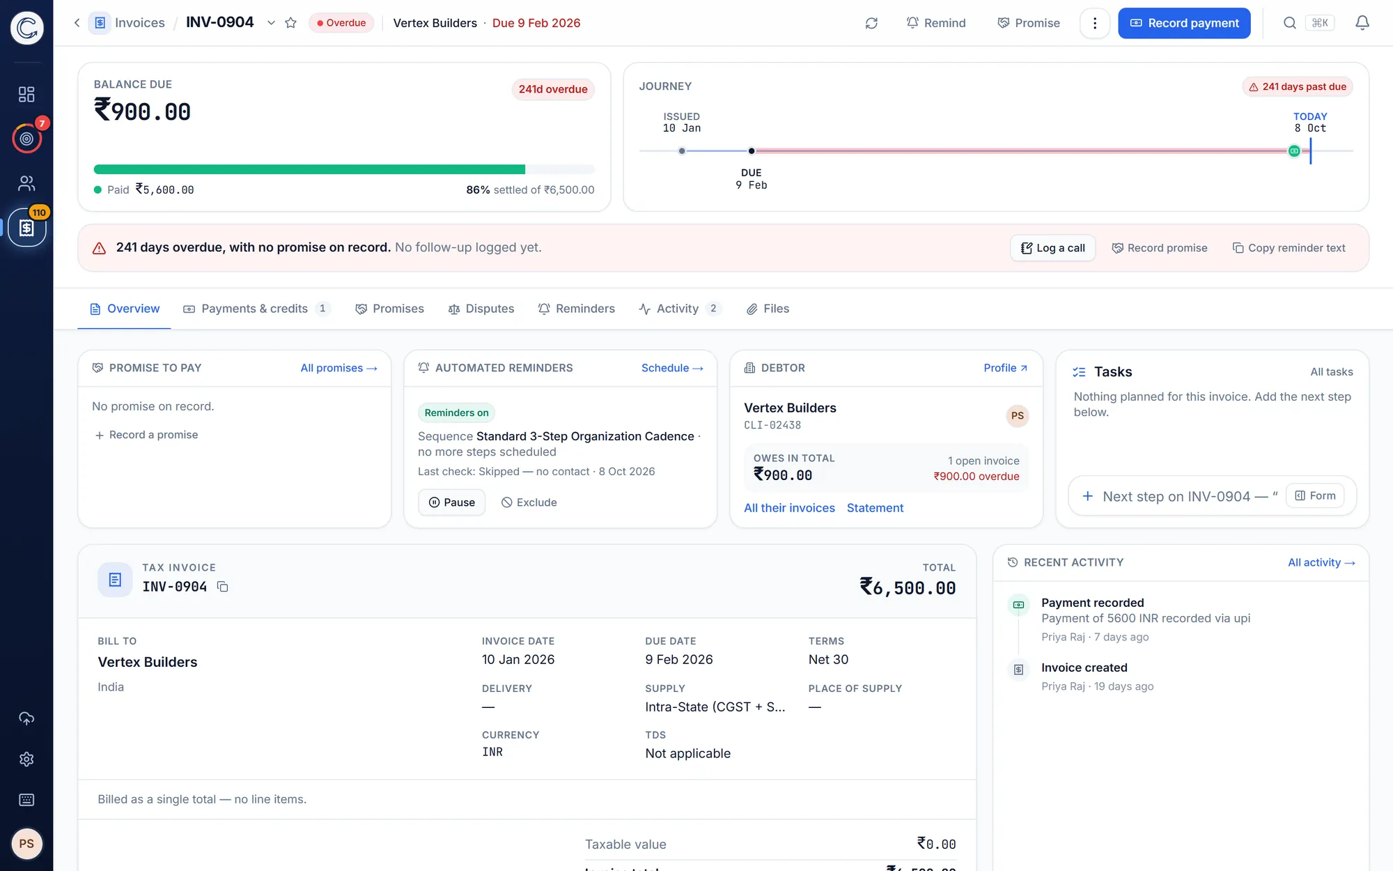Open the debtor Statement link
Image resolution: width=1393 pixels, height=871 pixels.
875,508
